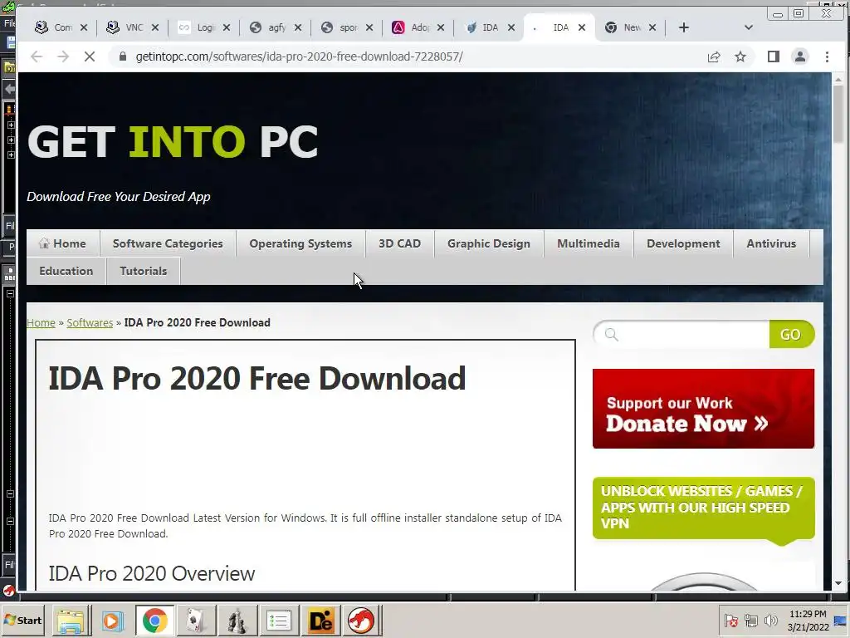
Task: Open Operating Systems menu
Action: [300, 243]
